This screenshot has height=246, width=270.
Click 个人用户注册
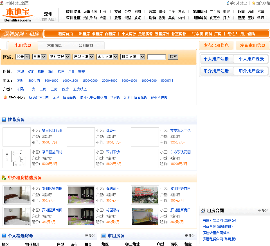(216, 59)
